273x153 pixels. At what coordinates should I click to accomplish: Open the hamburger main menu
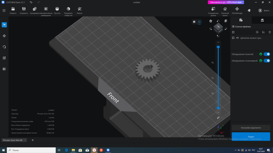4,10
